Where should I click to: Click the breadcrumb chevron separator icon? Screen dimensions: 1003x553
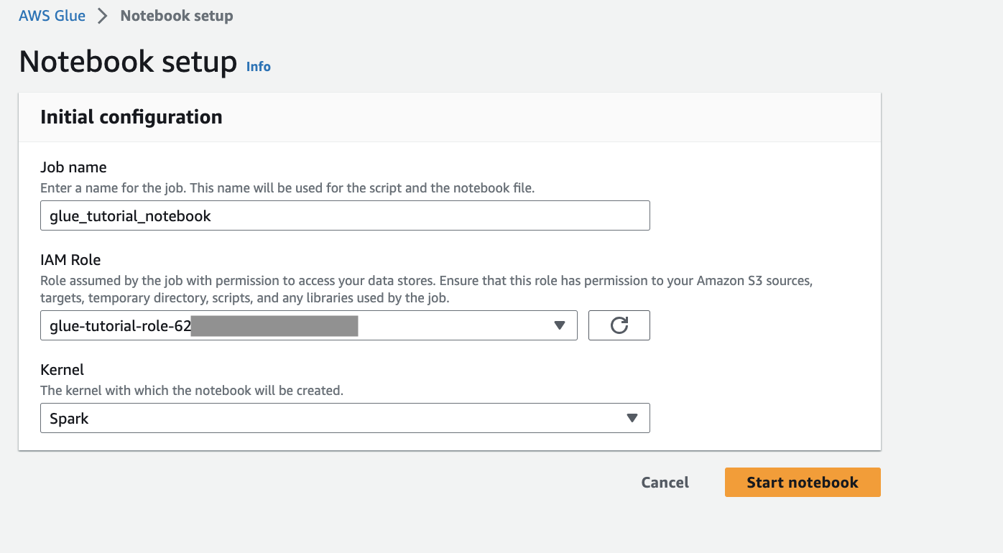pos(103,16)
